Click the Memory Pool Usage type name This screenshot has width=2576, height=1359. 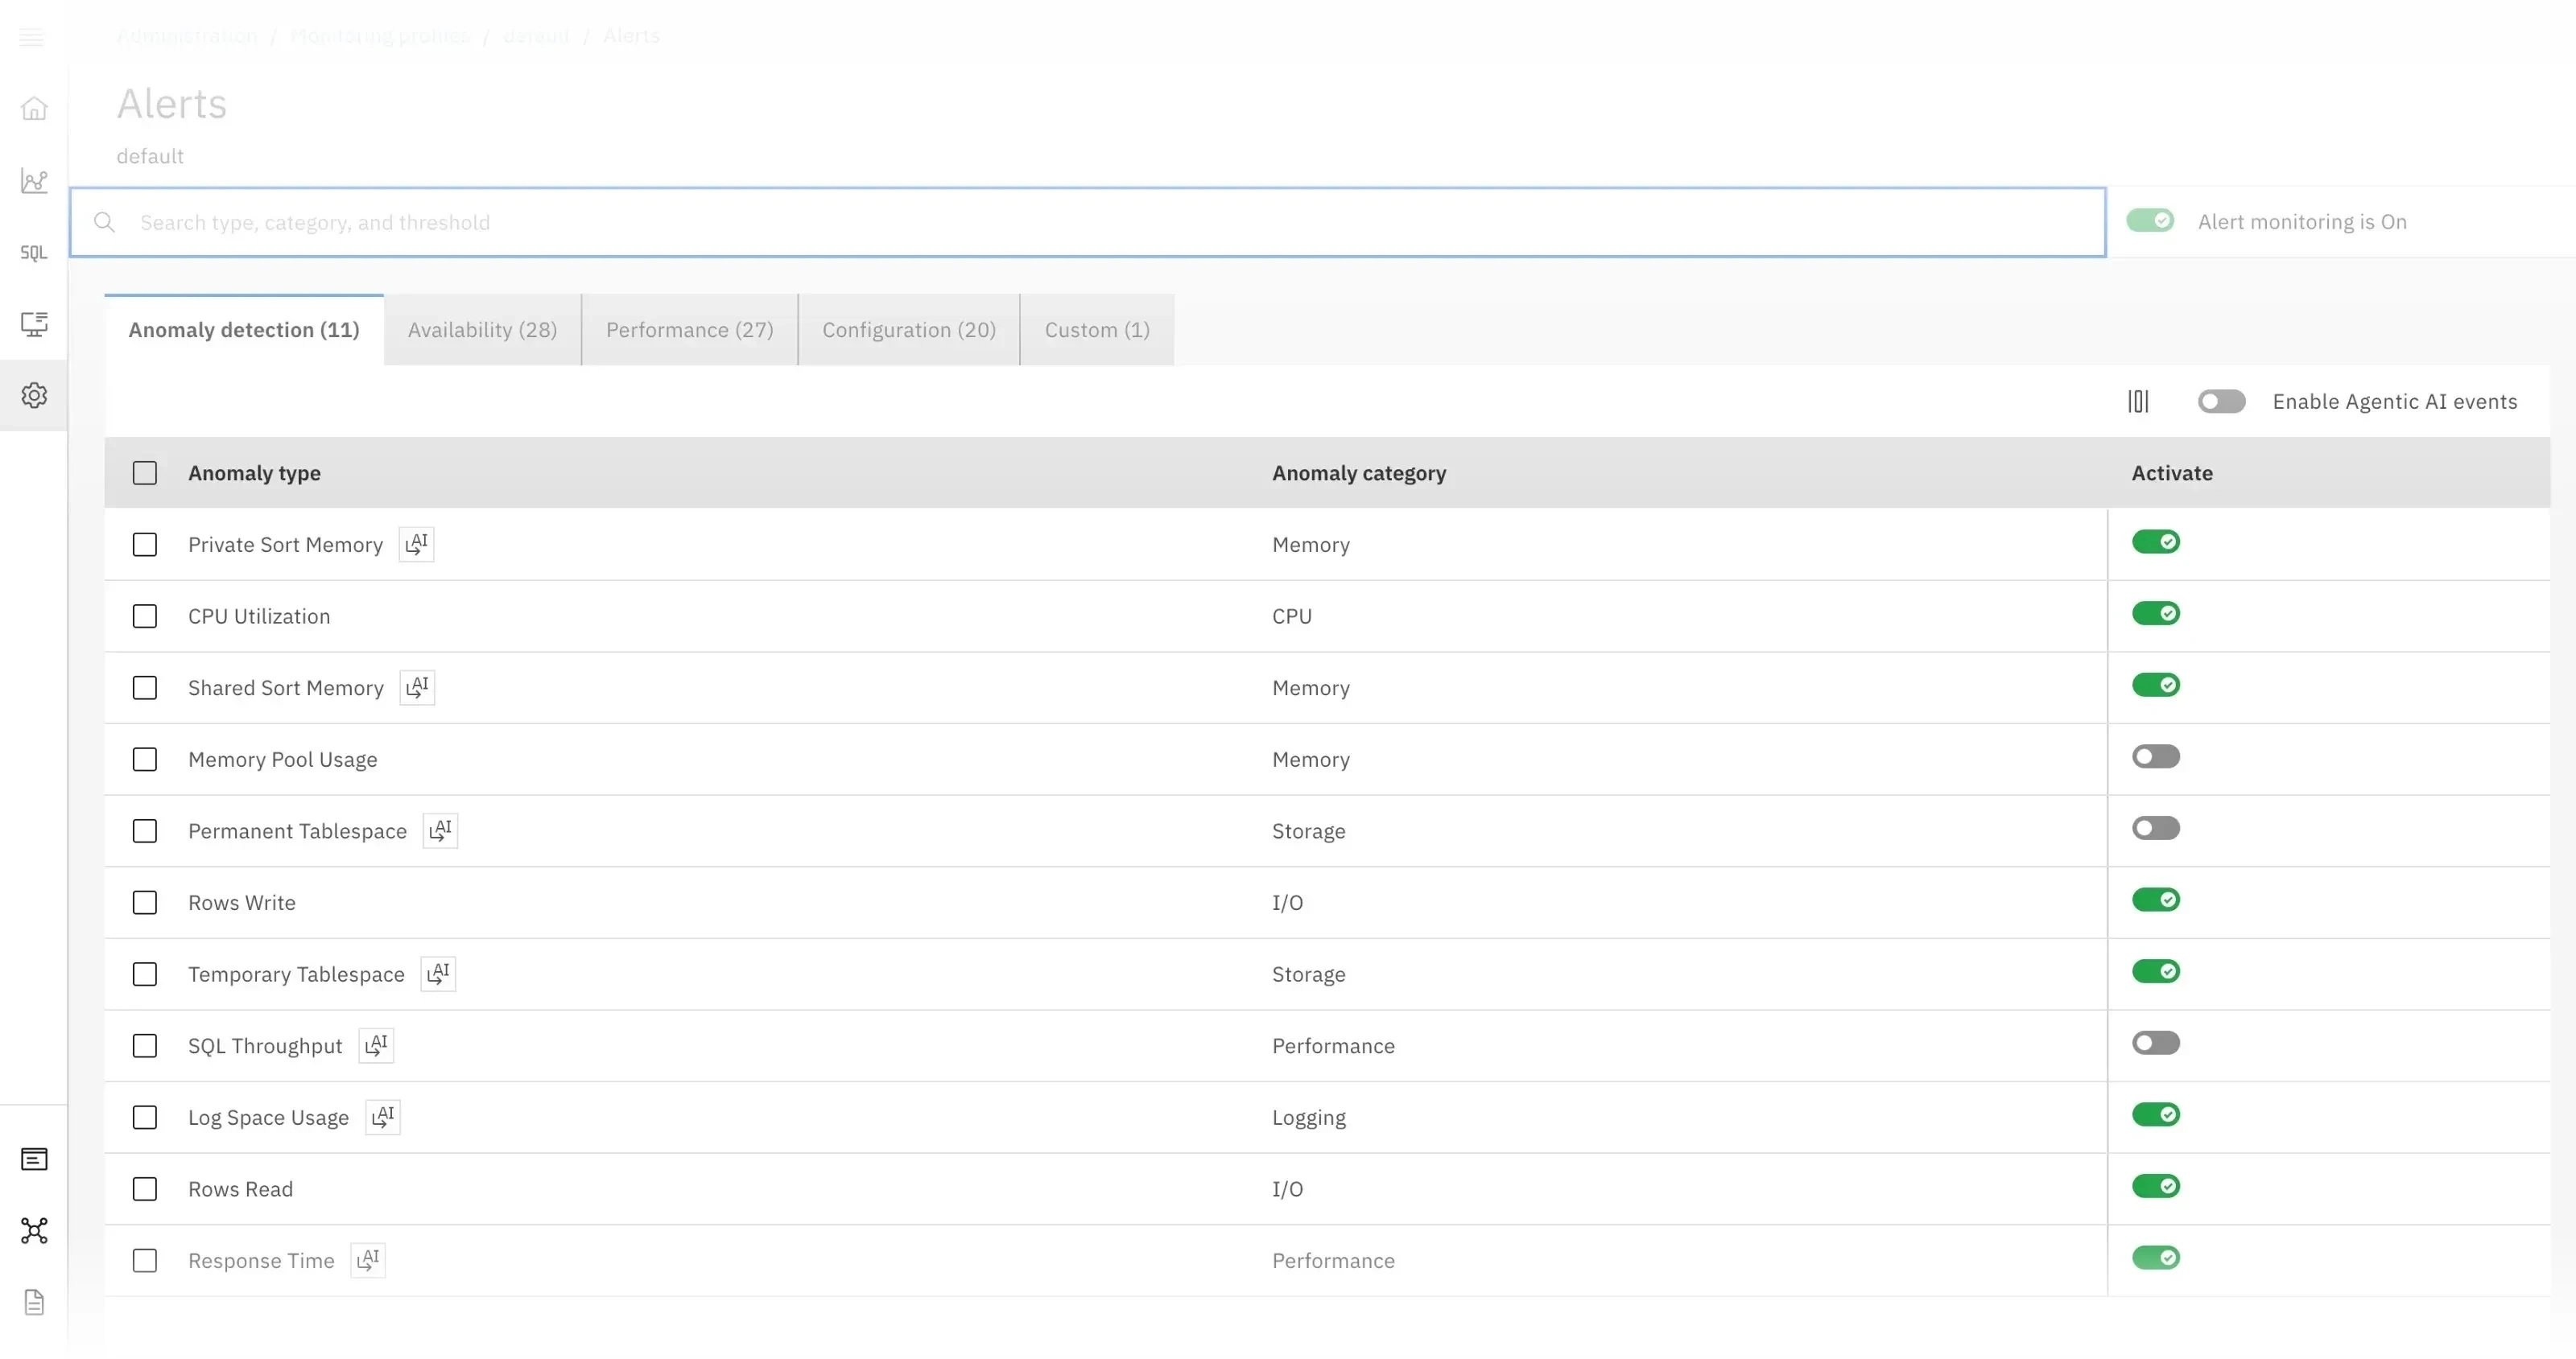[283, 760]
